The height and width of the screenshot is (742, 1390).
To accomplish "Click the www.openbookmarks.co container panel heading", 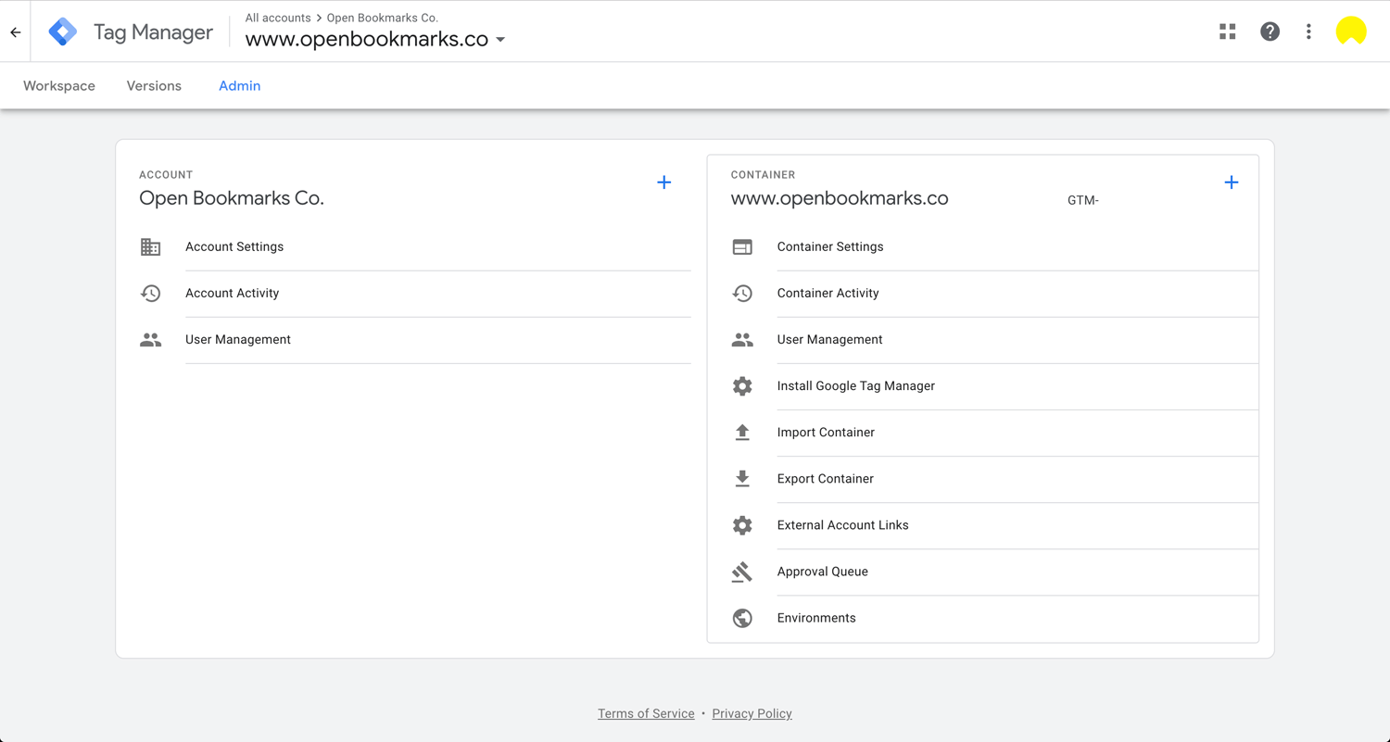I will point(840,198).
